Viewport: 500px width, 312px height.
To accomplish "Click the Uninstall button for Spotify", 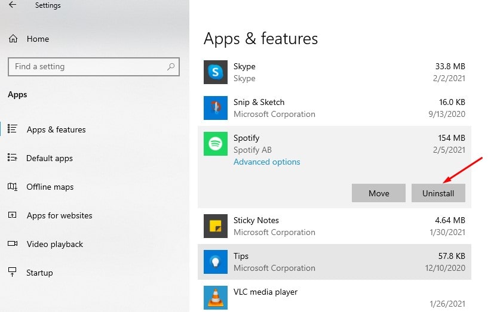I will click(438, 193).
